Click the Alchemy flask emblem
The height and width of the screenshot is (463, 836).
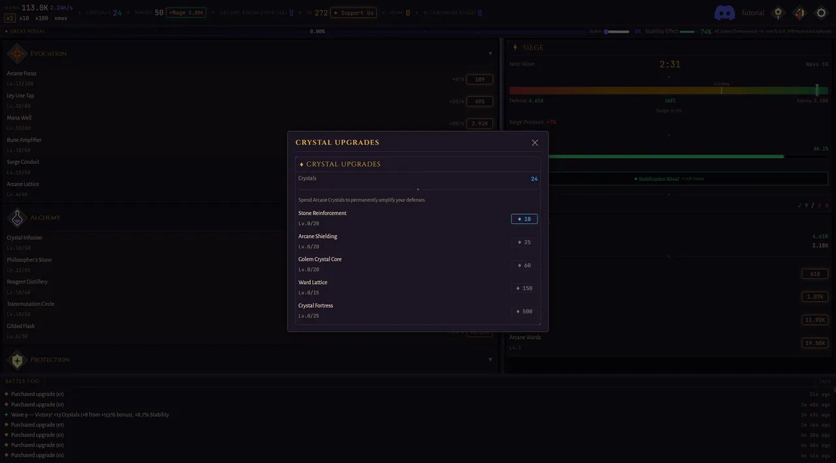click(x=18, y=217)
